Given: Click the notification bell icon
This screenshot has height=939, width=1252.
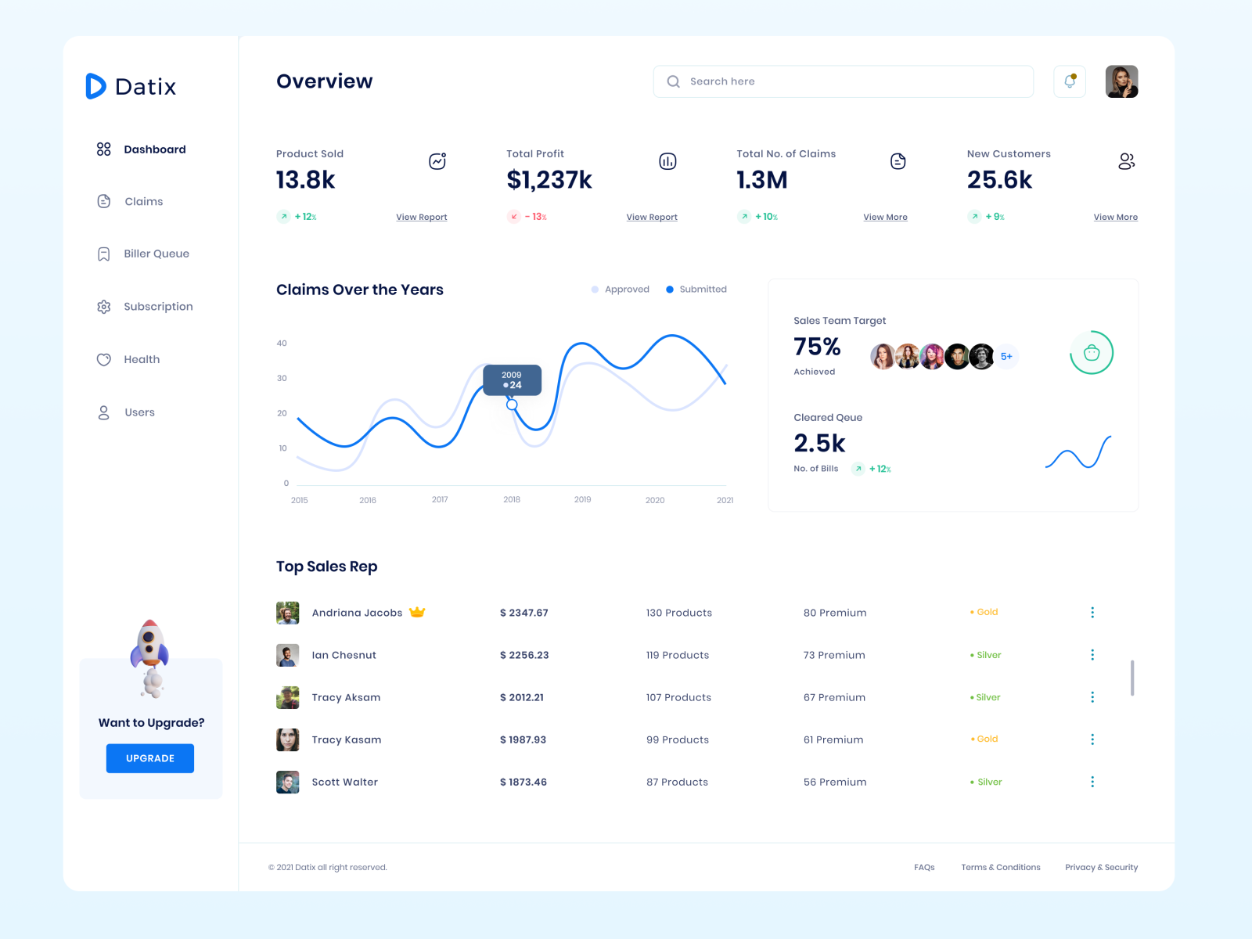Looking at the screenshot, I should [x=1069, y=81].
